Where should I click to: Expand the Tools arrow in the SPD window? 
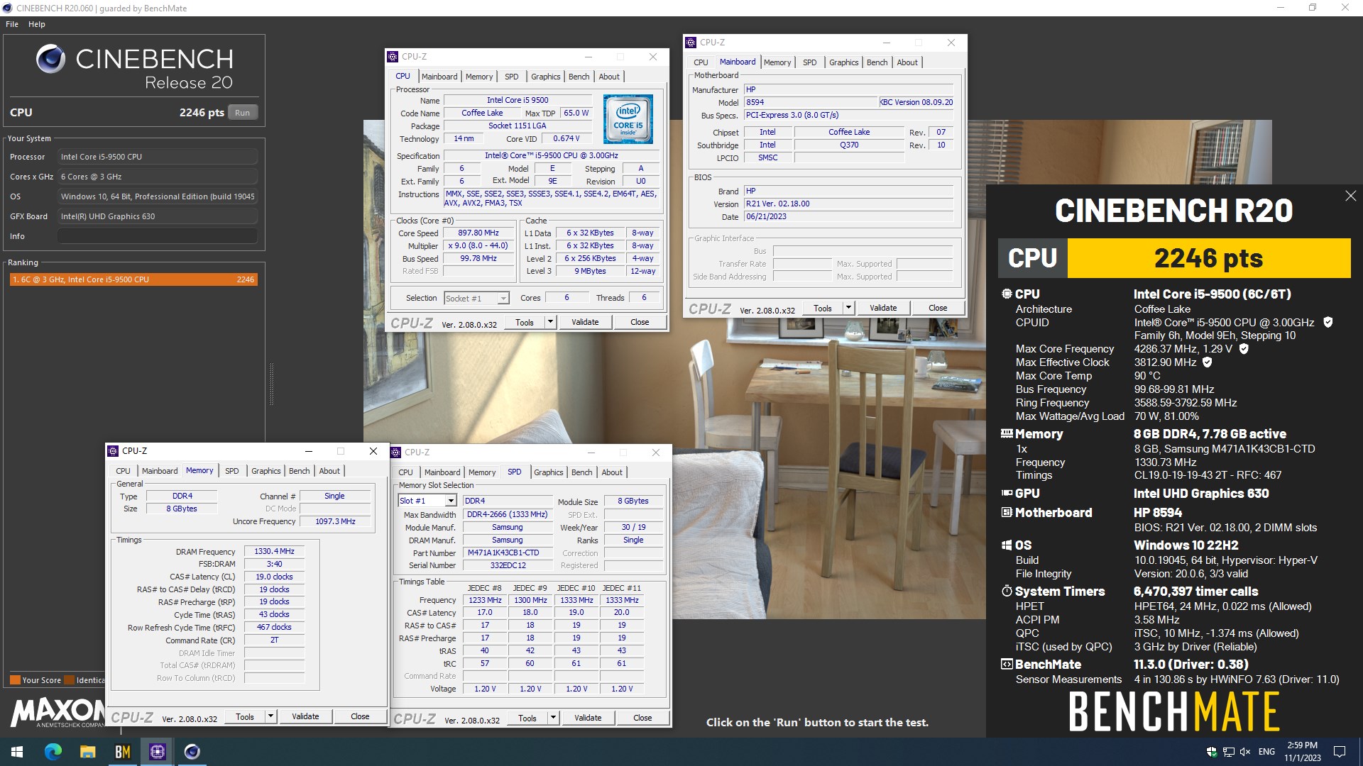[552, 718]
